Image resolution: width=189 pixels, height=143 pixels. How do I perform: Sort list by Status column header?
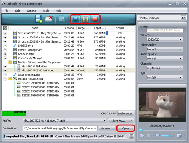[x=120, y=28]
